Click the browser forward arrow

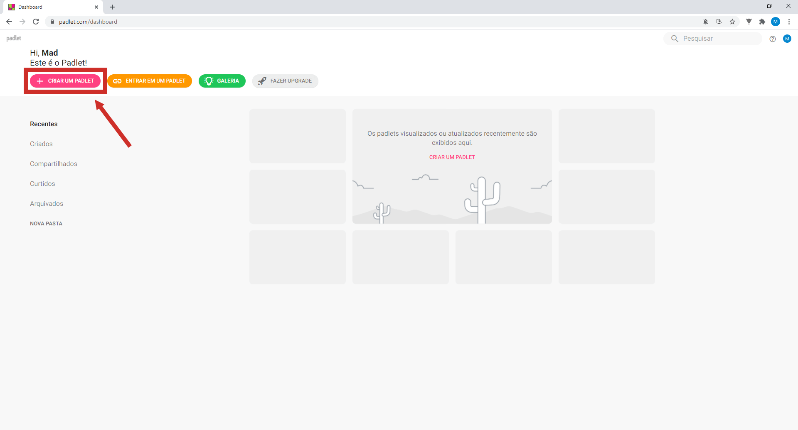pos(22,22)
